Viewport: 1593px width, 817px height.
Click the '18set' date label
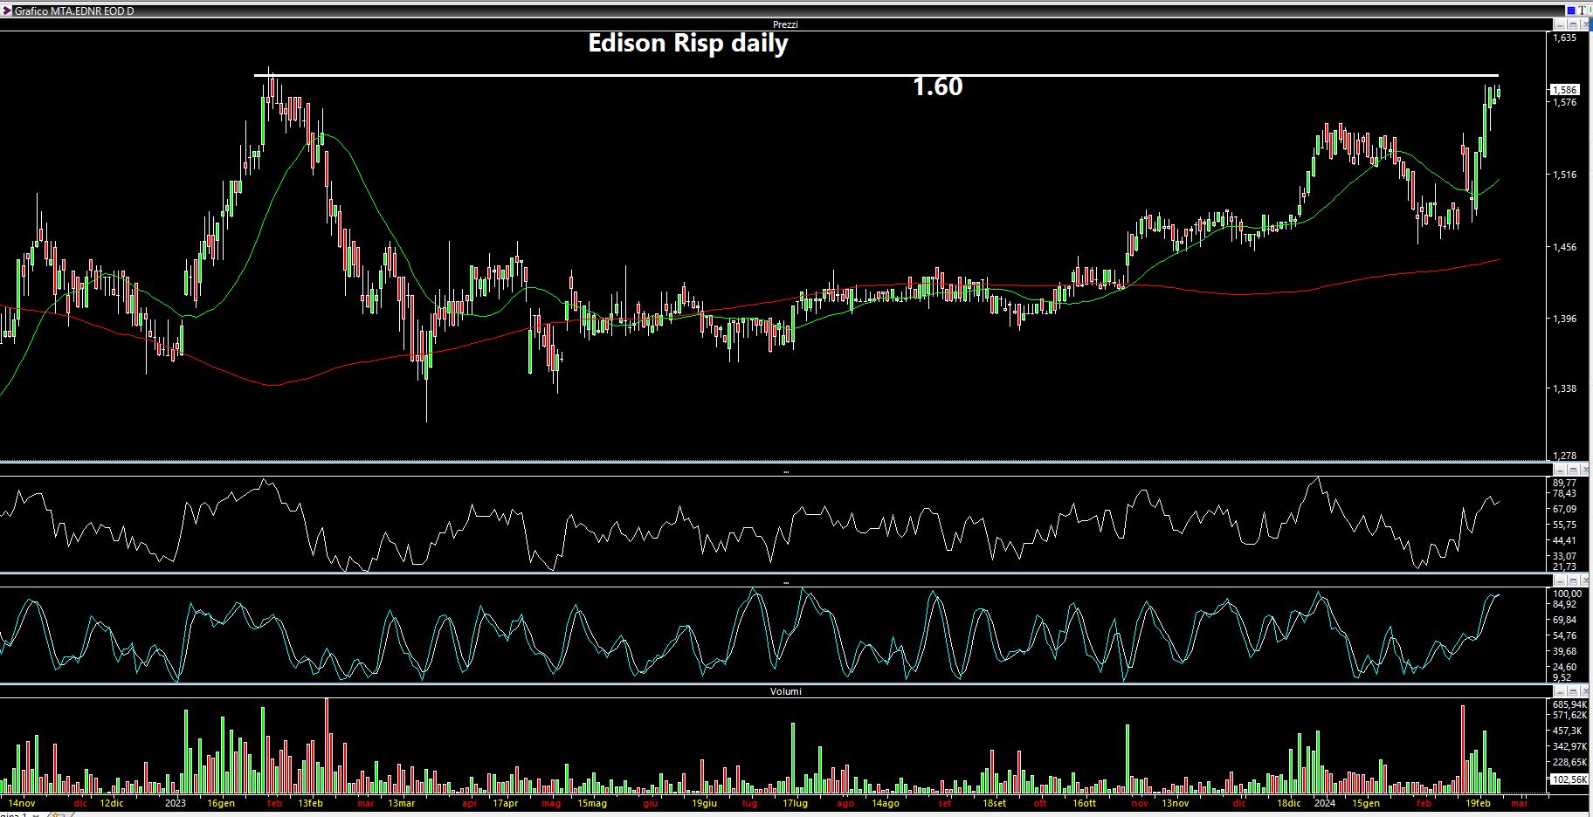point(994,803)
